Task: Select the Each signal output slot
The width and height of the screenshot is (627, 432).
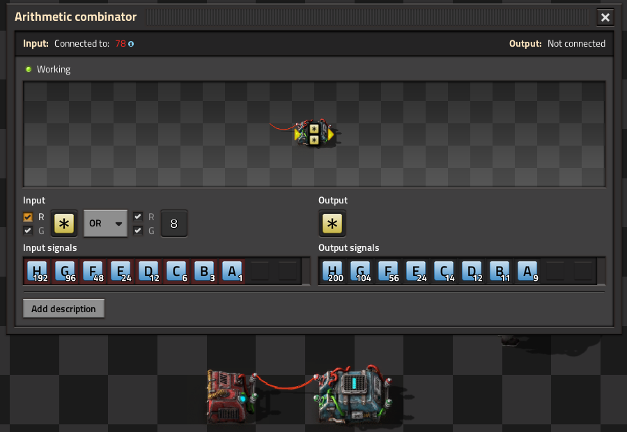Action: pyautogui.click(x=332, y=223)
